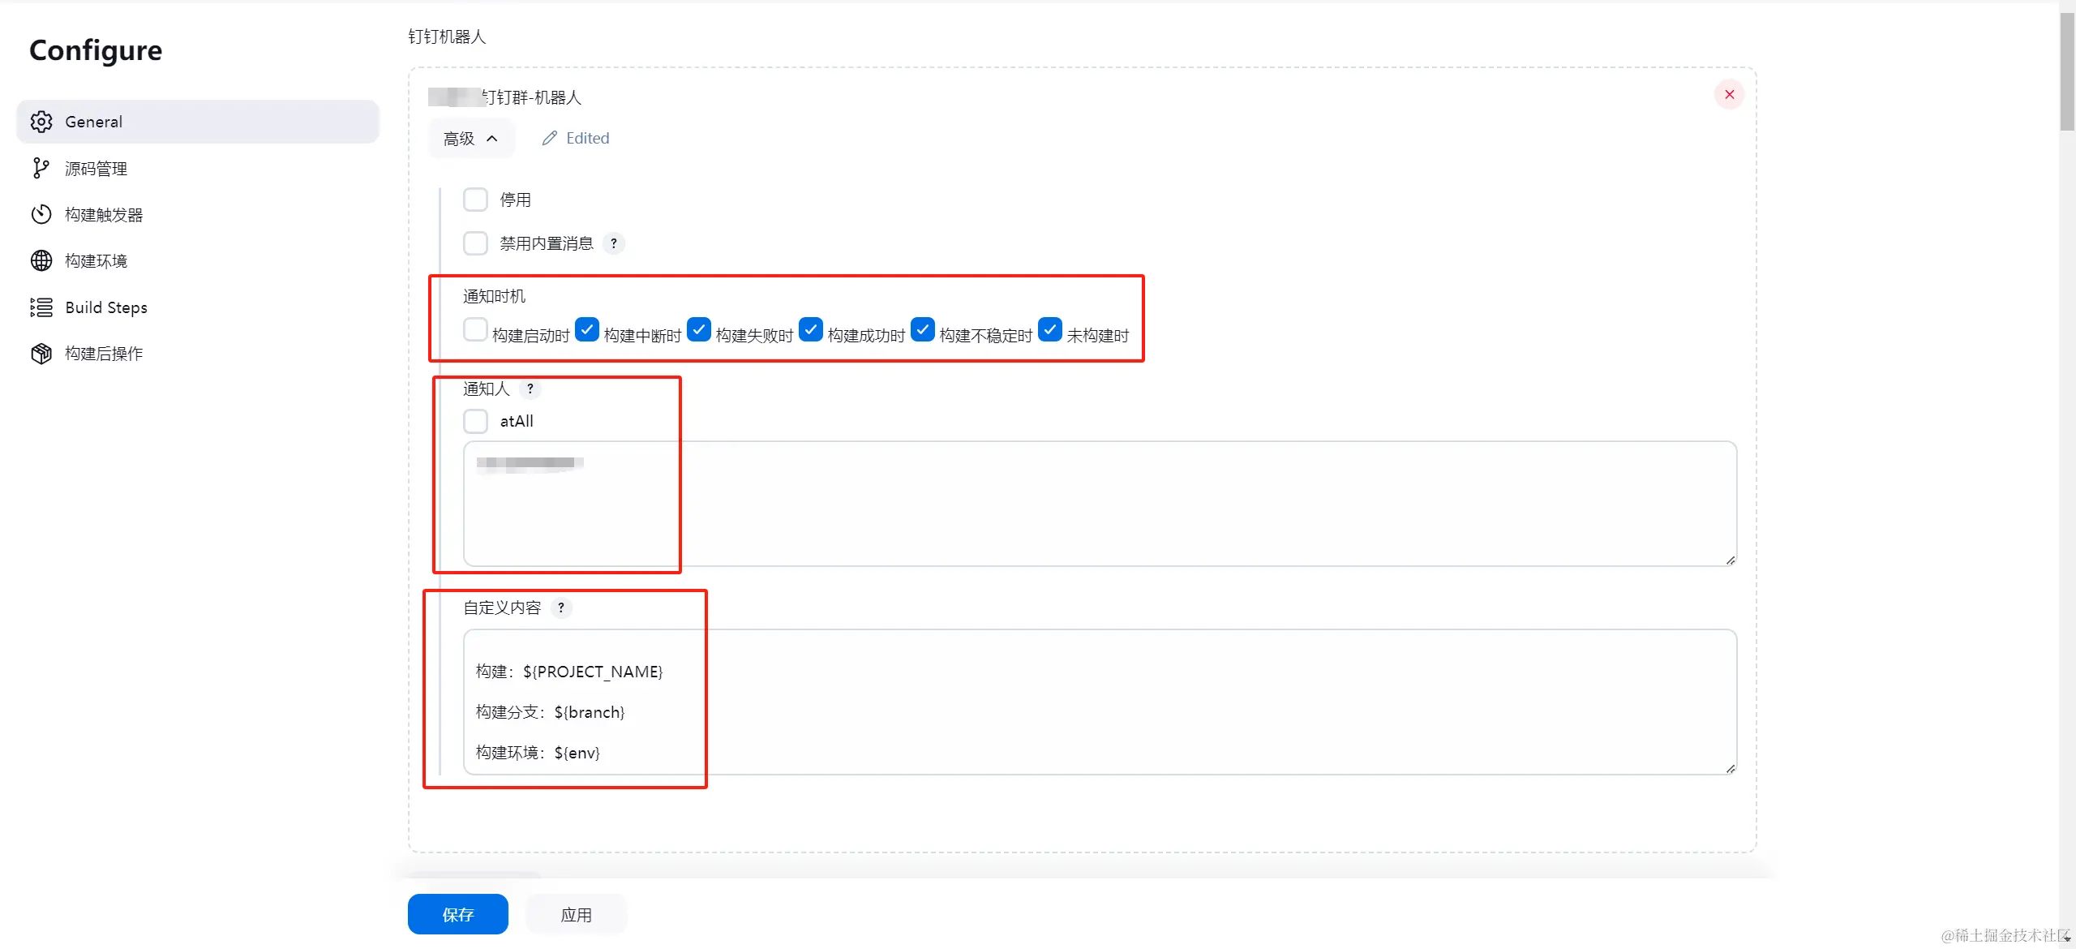Click the 源码管理 branch icon

pyautogui.click(x=41, y=168)
